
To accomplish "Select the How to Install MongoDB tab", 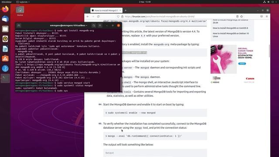I will (x=106, y=10).
